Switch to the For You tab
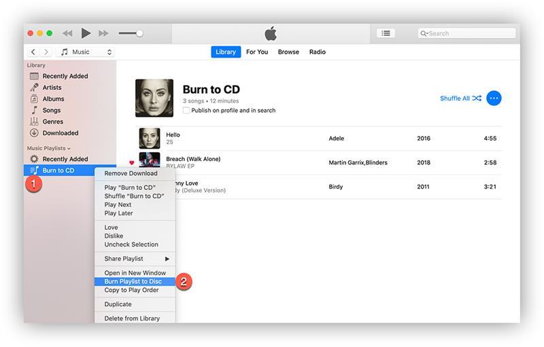 [256, 52]
